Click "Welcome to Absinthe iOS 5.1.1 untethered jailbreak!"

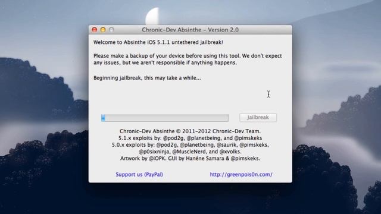(x=158, y=42)
